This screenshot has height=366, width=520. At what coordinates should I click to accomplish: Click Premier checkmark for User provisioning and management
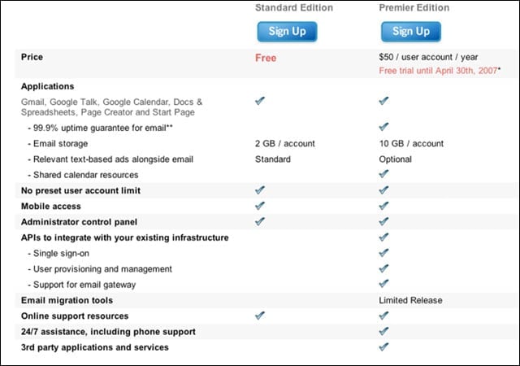(383, 268)
